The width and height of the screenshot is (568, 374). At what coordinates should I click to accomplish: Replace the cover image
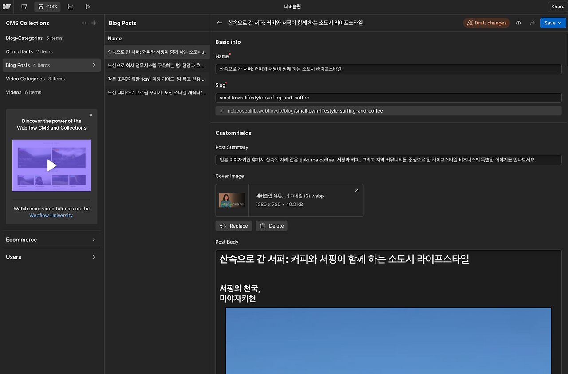coord(233,225)
